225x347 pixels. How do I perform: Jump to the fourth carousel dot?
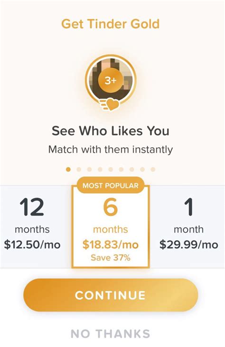[100, 169]
